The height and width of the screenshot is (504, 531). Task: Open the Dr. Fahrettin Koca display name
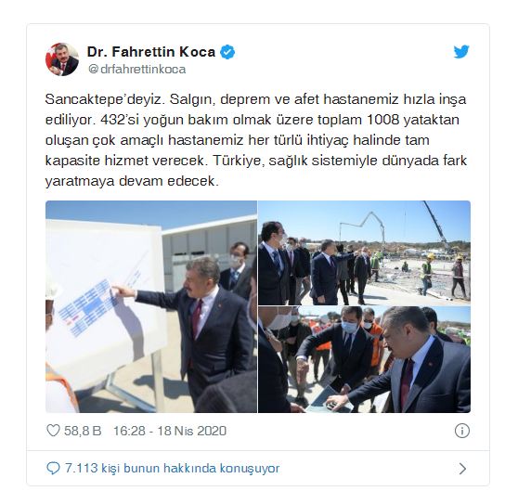pyautogui.click(x=151, y=52)
